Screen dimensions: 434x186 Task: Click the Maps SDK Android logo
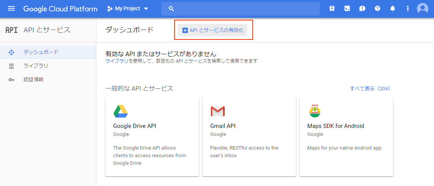point(315,111)
